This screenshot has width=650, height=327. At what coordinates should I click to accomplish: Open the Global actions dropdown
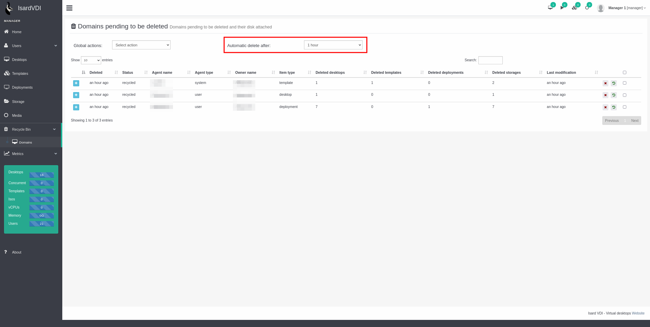tap(141, 45)
